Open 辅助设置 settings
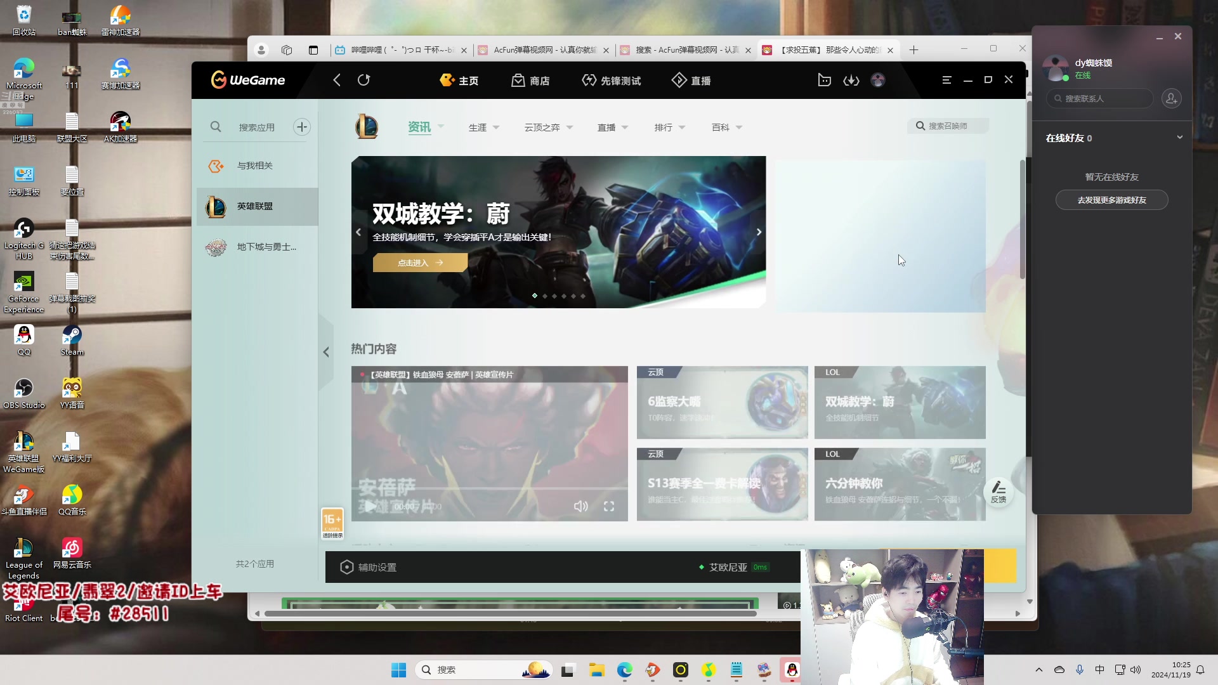This screenshot has height=685, width=1218. pyautogui.click(x=369, y=567)
